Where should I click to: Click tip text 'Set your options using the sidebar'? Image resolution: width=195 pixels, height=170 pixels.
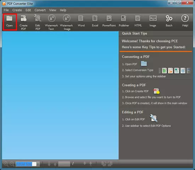coord(145,76)
